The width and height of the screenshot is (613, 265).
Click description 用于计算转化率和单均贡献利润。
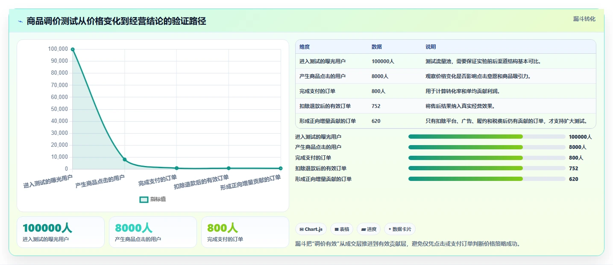[x=463, y=91]
